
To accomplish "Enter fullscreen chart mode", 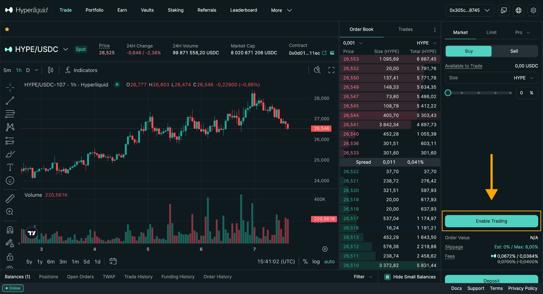I will coord(331,70).
